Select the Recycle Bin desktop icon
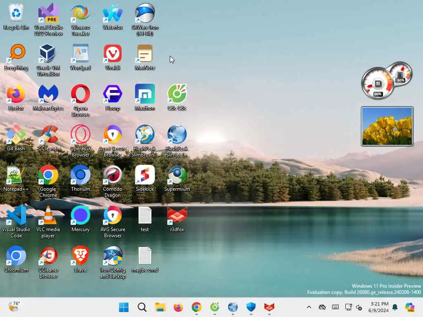423x317 pixels. pos(16,17)
